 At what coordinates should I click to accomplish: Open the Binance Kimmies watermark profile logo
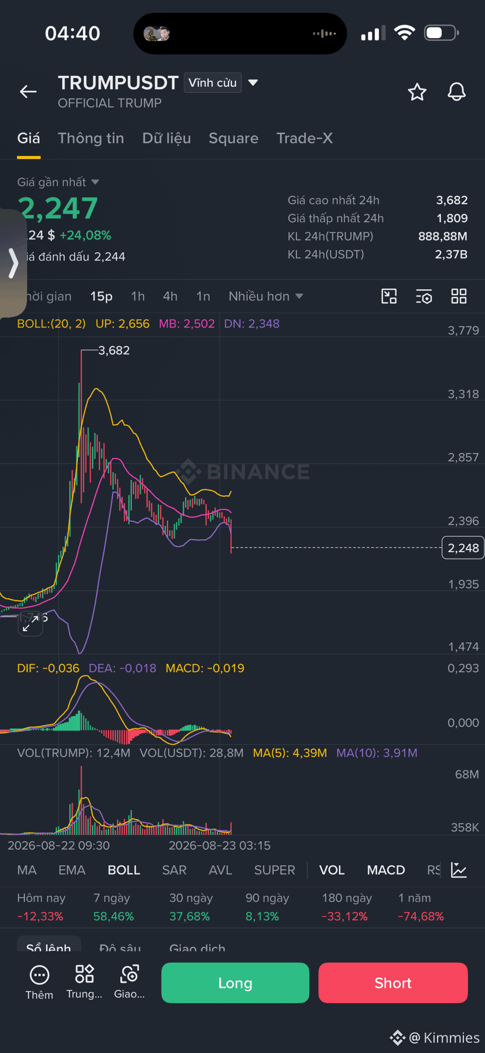coord(397,1038)
